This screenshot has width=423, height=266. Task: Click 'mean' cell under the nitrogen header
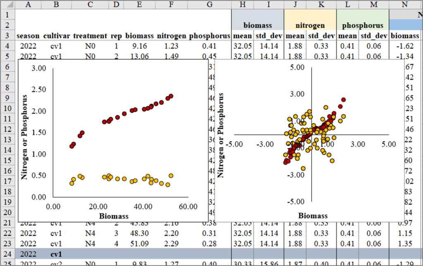tap(294, 36)
